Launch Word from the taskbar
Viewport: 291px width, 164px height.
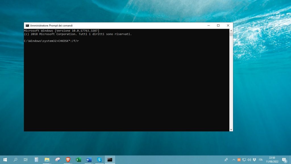[x=89, y=160]
